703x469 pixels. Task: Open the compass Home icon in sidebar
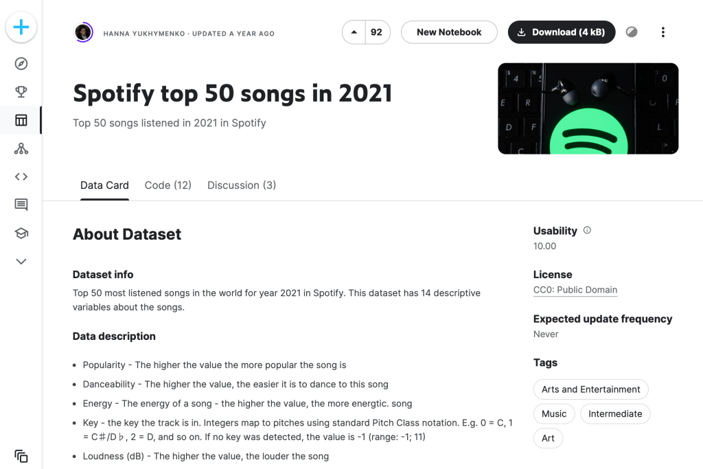click(x=21, y=64)
